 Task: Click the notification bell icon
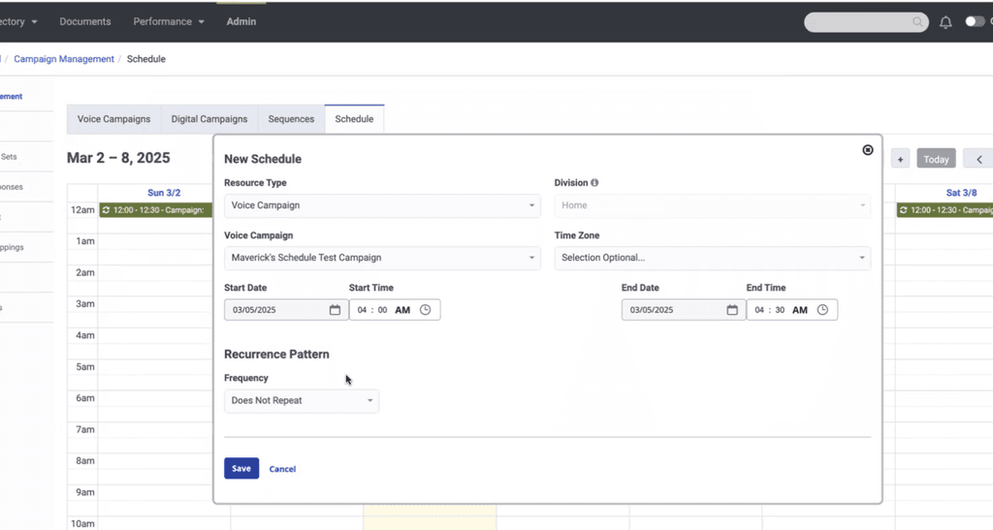tap(945, 22)
